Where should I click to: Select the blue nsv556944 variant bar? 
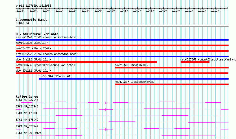(134, 79)
